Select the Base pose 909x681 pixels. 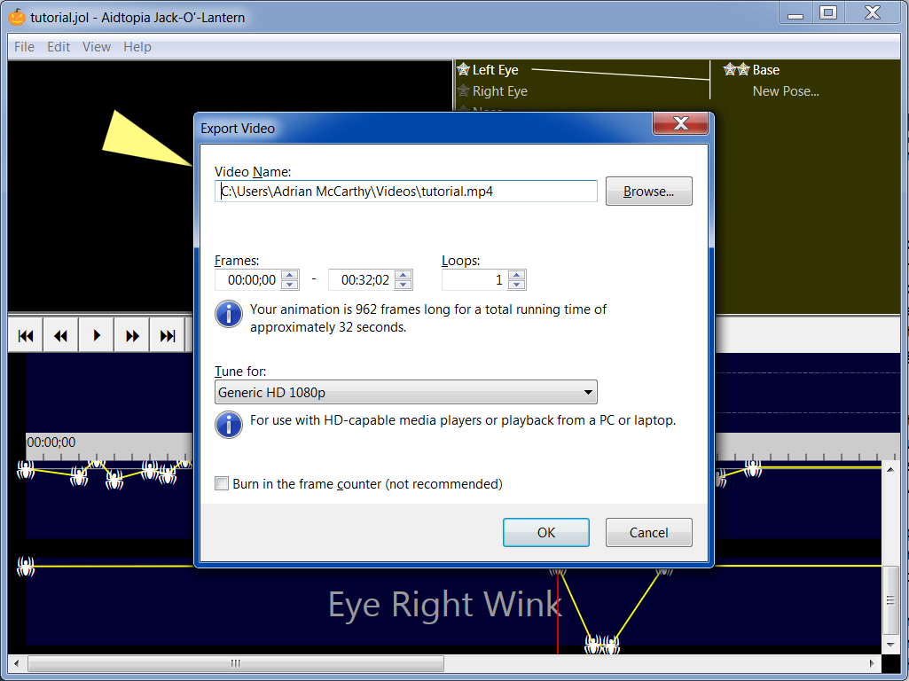[766, 69]
